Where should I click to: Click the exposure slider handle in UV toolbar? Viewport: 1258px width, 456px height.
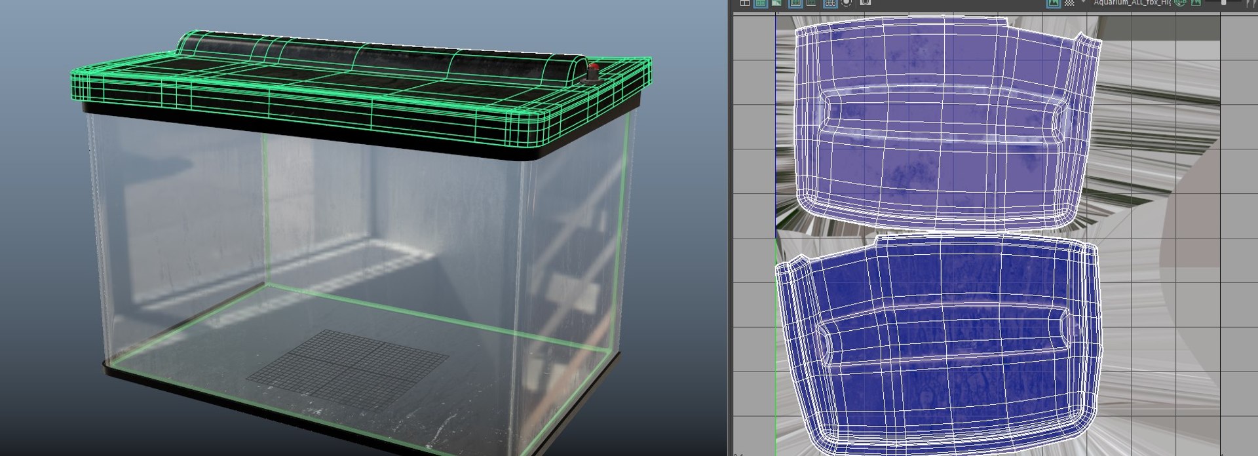(1224, 3)
